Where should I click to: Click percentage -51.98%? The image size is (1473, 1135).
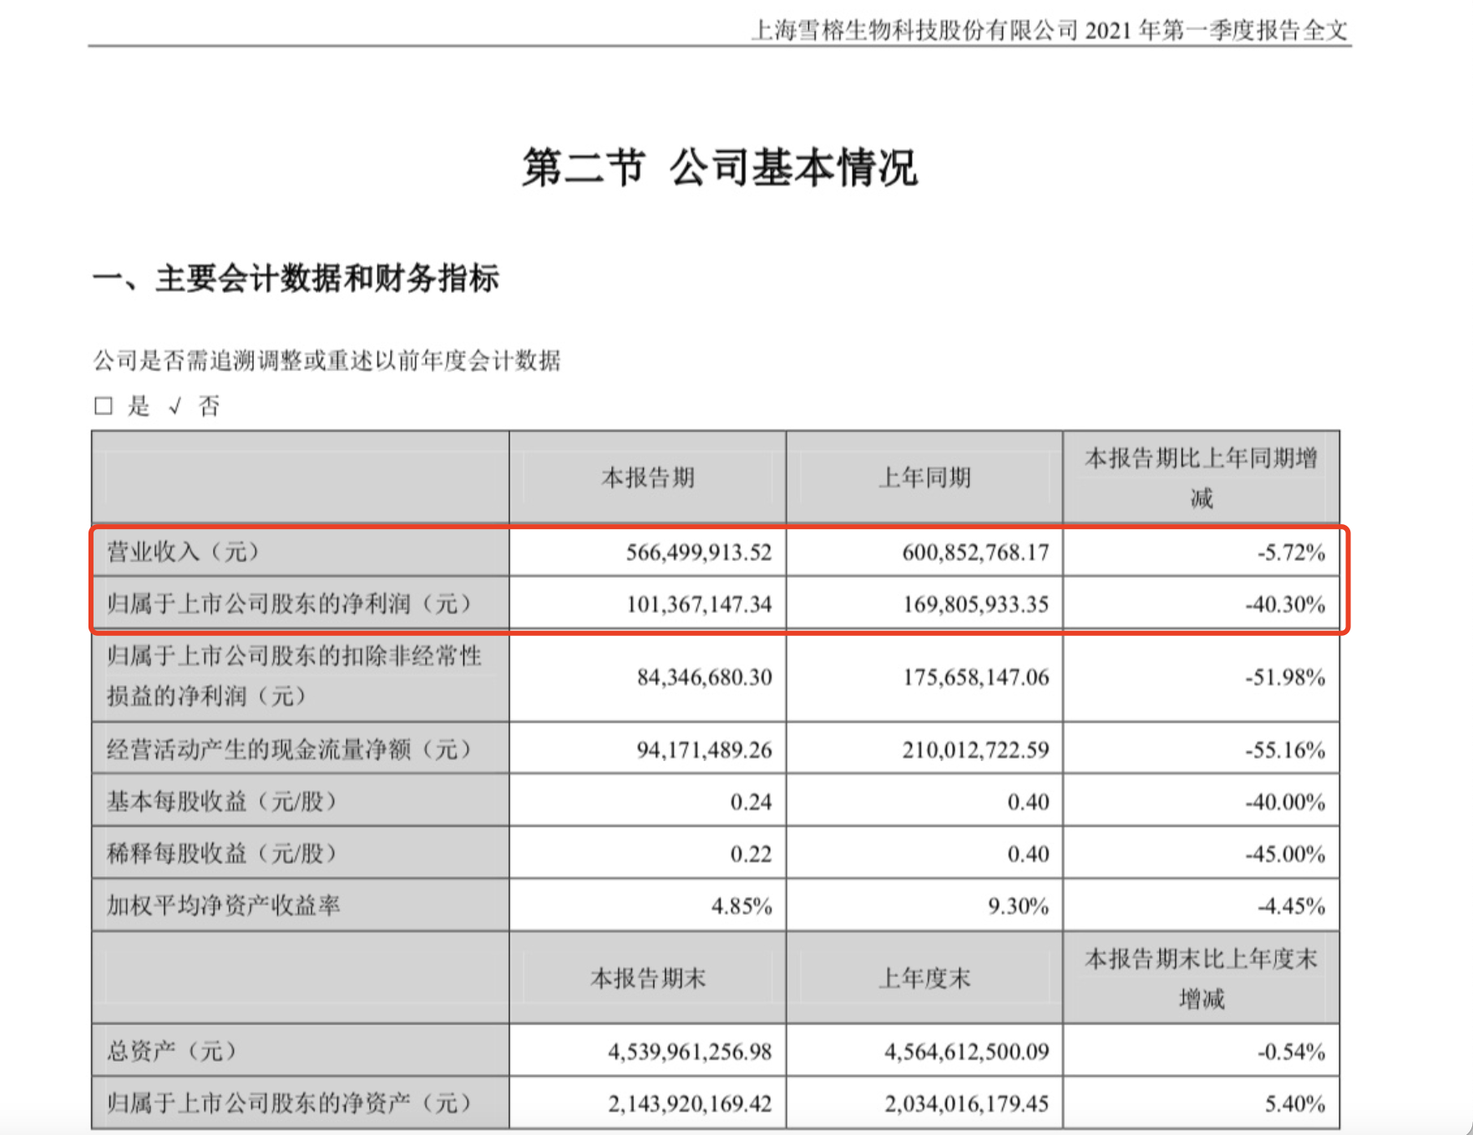click(x=1285, y=677)
